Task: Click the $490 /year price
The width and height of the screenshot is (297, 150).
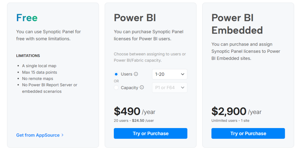Action: click(x=134, y=112)
